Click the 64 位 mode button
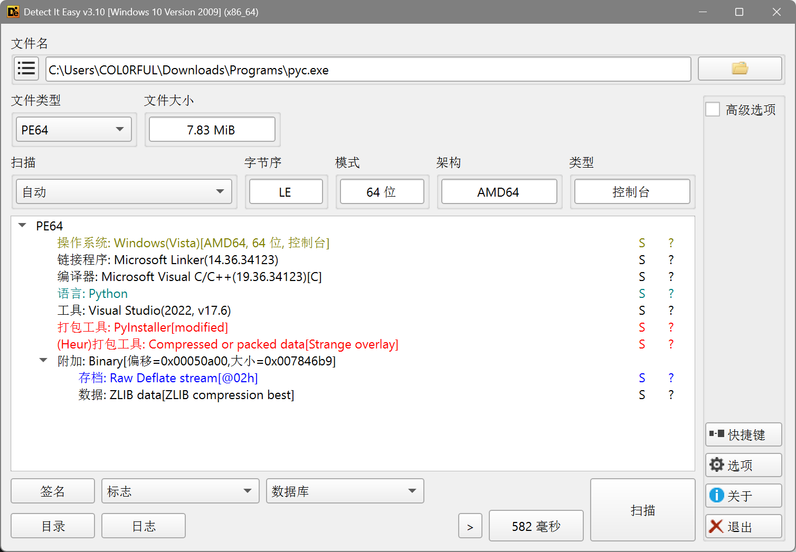Viewport: 796px width, 552px height. click(x=382, y=191)
